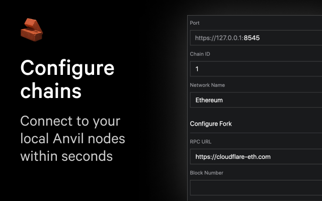Click the Network Name label
Image resolution: width=322 pixels, height=201 pixels.
click(206, 85)
